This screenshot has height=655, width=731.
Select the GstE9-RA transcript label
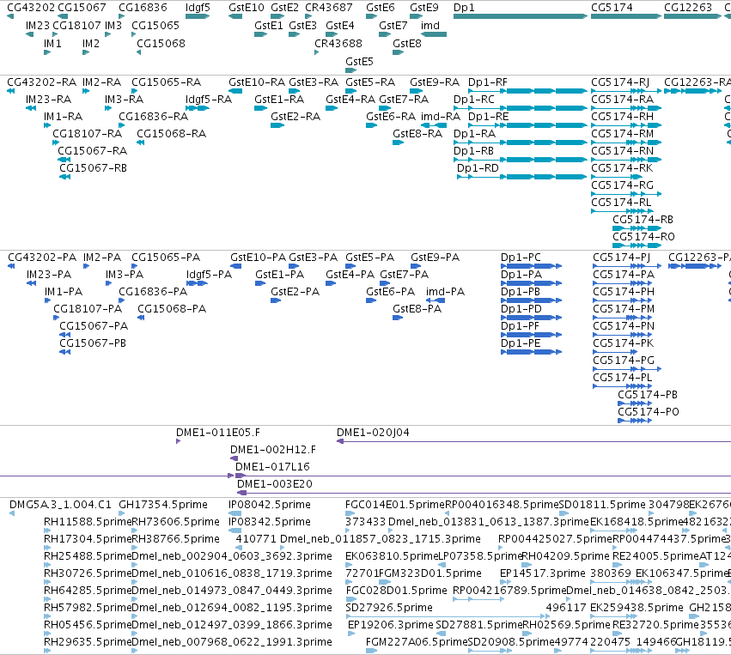pos(435,82)
